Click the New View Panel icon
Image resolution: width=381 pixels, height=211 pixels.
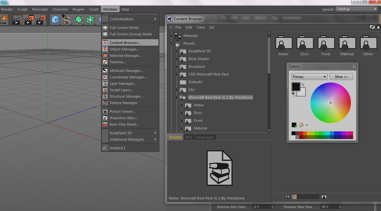coord(105,124)
